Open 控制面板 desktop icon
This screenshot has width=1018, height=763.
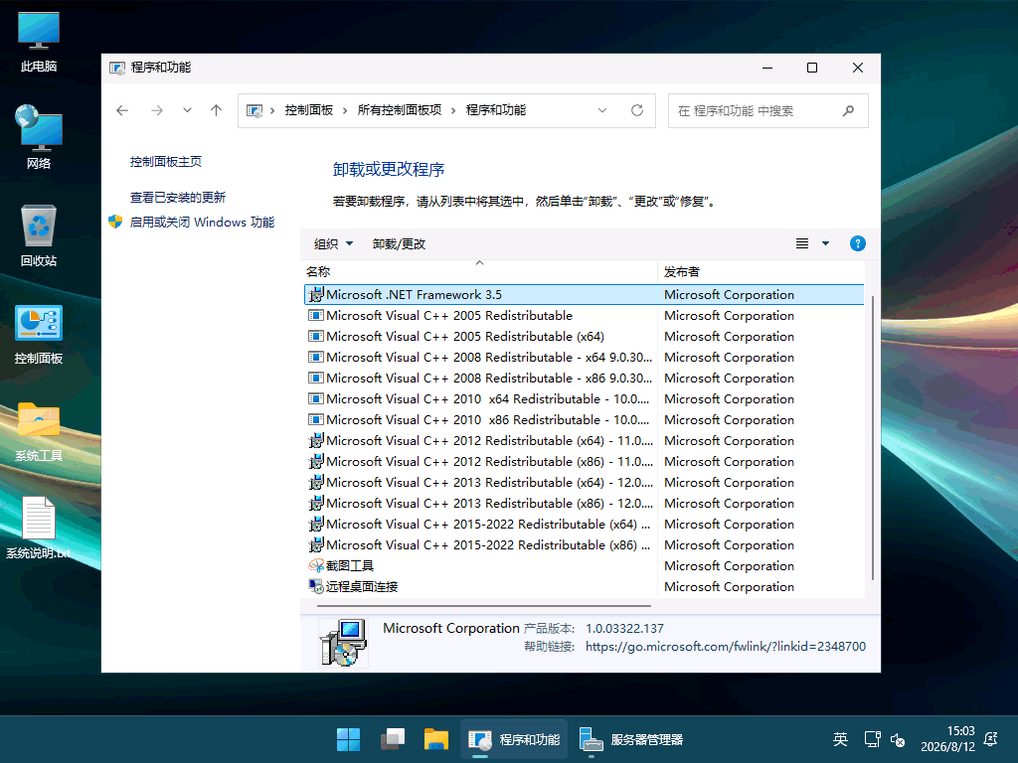click(39, 334)
